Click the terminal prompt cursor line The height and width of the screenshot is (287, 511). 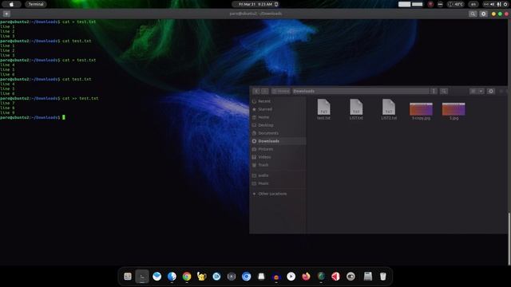point(33,117)
